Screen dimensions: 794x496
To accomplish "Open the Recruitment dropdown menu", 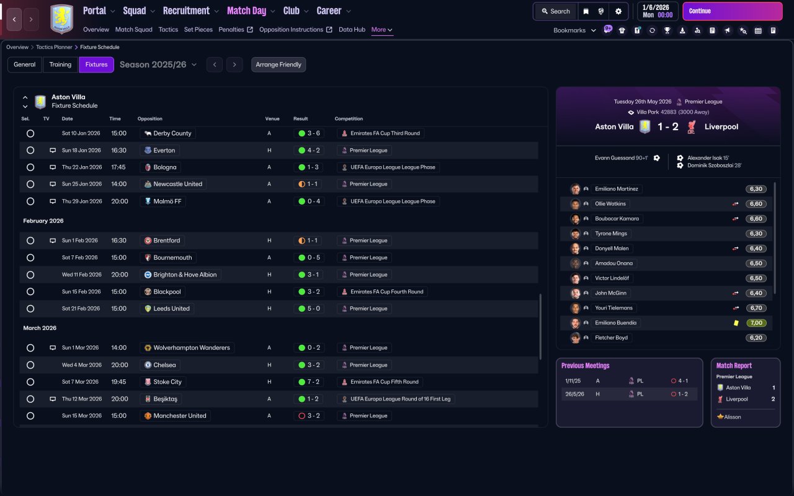I will tap(191, 11).
